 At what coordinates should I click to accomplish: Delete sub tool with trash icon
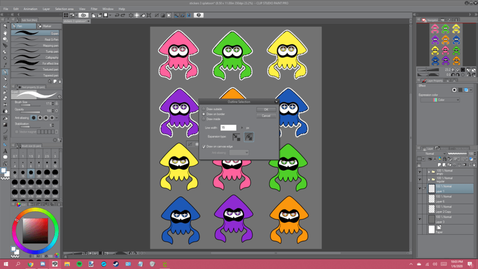click(60, 81)
